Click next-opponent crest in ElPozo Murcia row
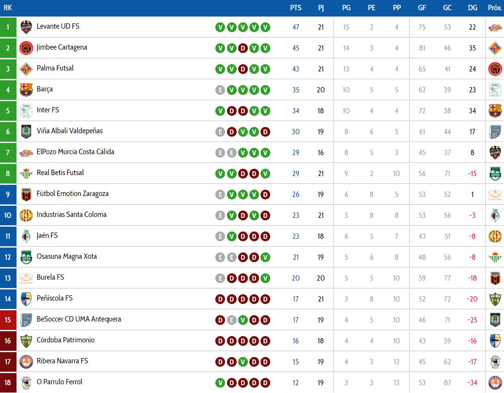Image resolution: width=504 pixels, height=393 pixels. pos(495,152)
